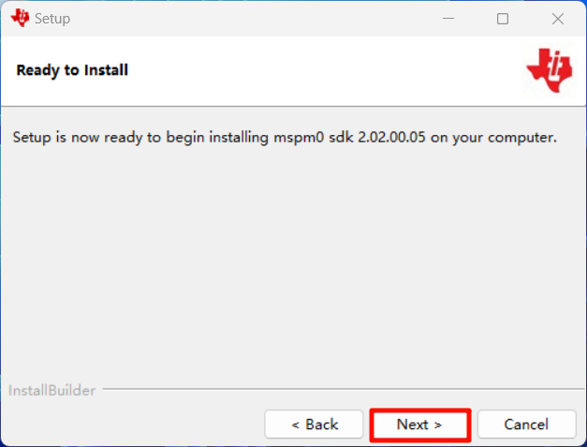This screenshot has width=587, height=447.
Task: Go back with the Back button
Action: click(x=314, y=425)
